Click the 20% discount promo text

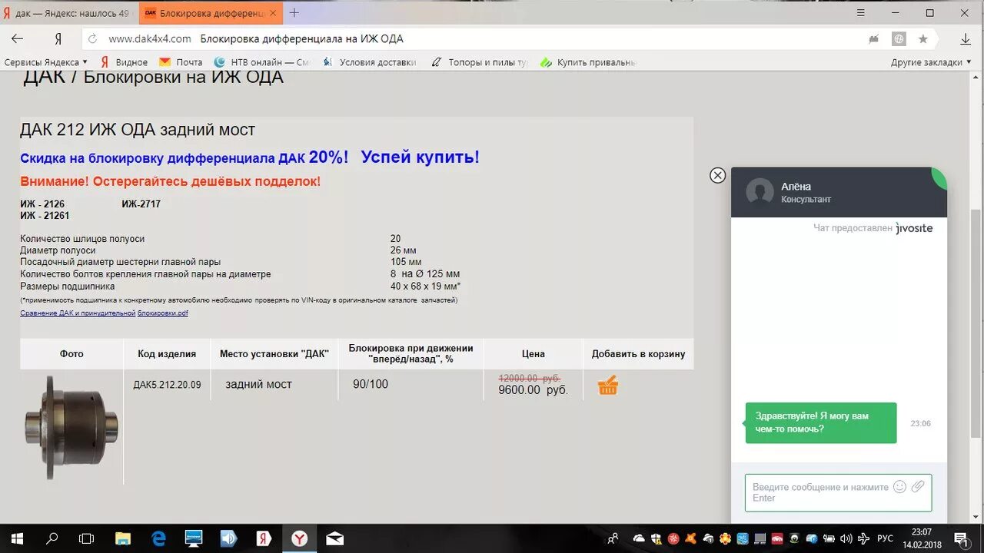250,157
